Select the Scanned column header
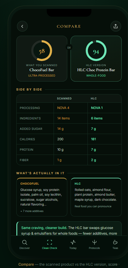Viewport: 128px width, 268px height. (x=64, y=99)
